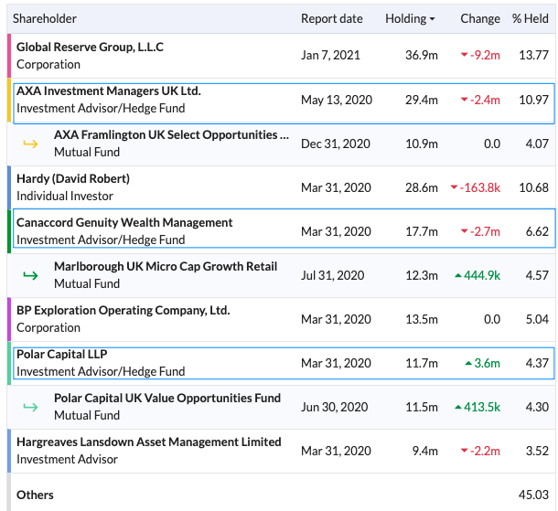
Task: Click dark green color bar of Canaccord Genuity
Action: pyautogui.click(x=9, y=231)
